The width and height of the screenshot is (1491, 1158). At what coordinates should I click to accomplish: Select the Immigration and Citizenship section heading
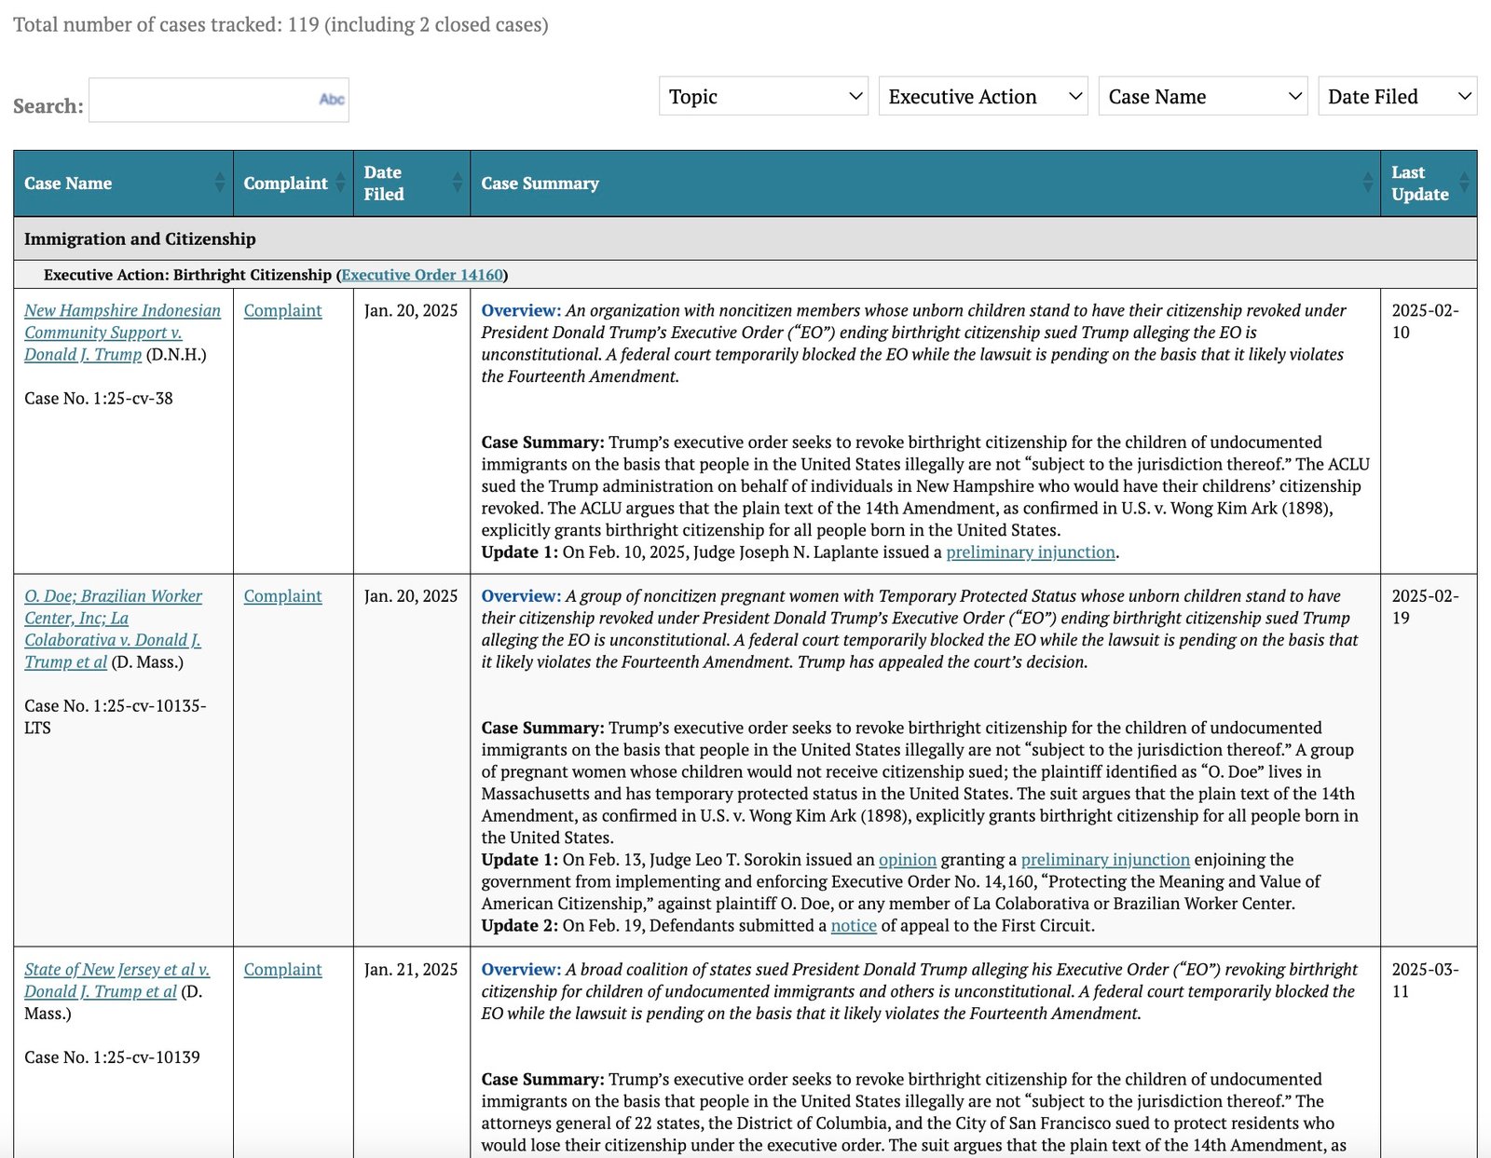point(140,239)
